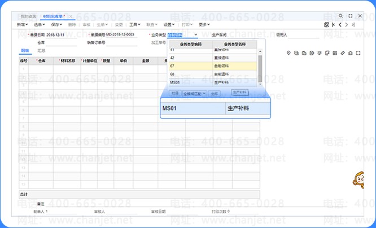The width and height of the screenshot is (376, 228).
Task: Switch to the 明细 tab
Action: 25,51
